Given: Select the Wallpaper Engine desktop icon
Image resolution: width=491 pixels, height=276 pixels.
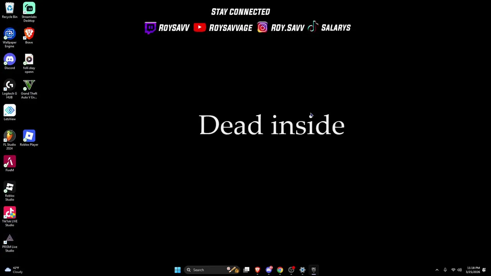Looking at the screenshot, I should 10,38.
